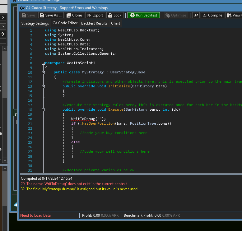
Task: Collapse the Execute method block
Action: click(43, 110)
